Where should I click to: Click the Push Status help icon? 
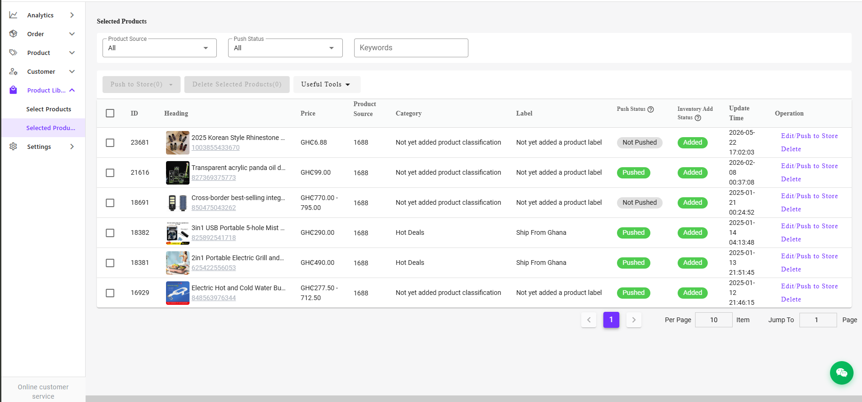(650, 109)
